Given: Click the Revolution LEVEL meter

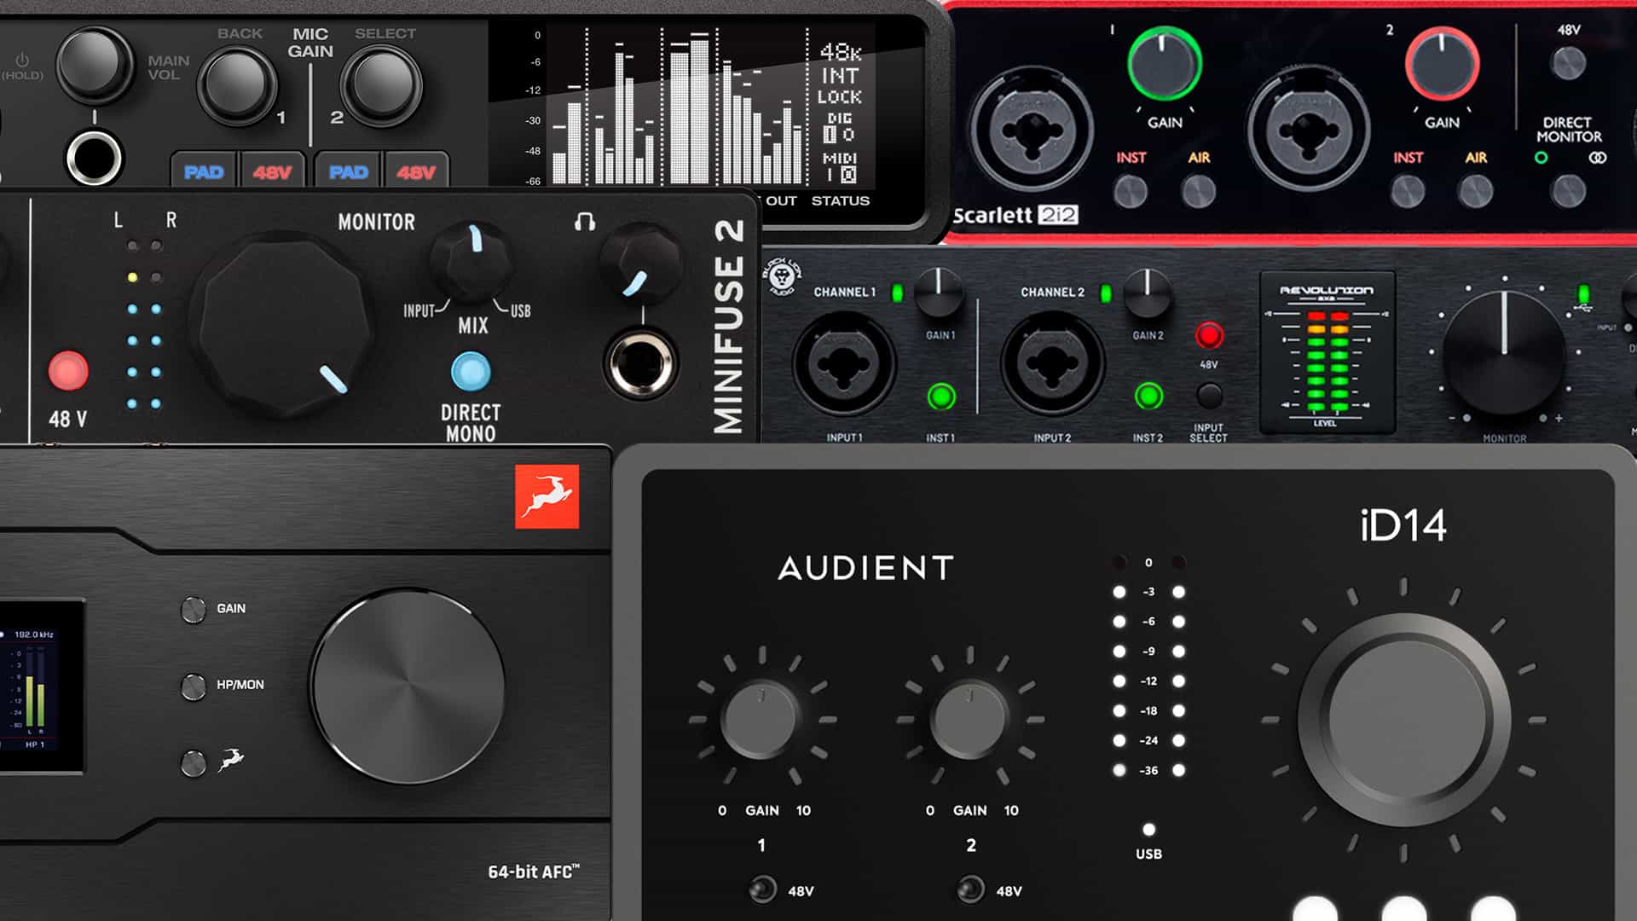Looking at the screenshot, I should (1328, 352).
